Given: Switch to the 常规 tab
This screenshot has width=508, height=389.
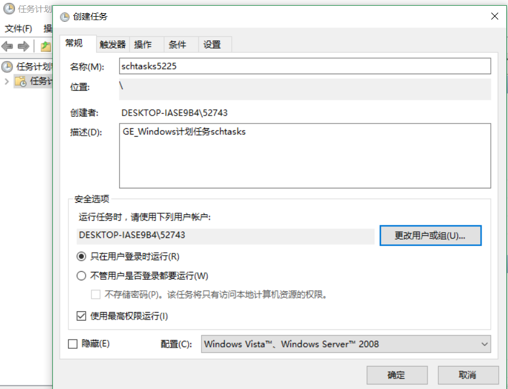Looking at the screenshot, I should pyautogui.click(x=78, y=43).
